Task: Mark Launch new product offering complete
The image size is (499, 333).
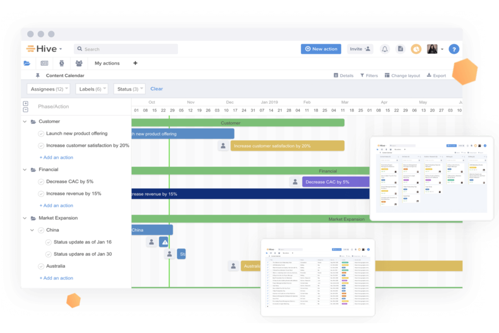Action: [x=41, y=134]
